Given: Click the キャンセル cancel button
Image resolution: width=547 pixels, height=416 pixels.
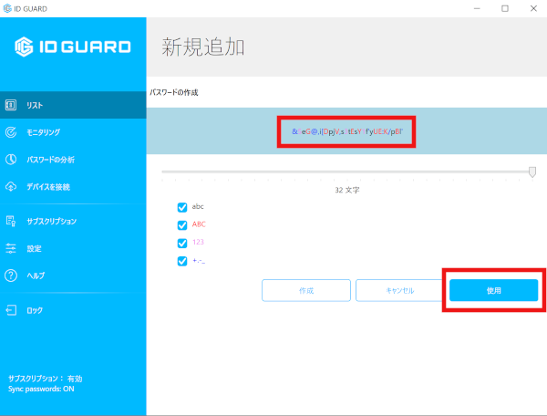Looking at the screenshot, I should tap(400, 290).
